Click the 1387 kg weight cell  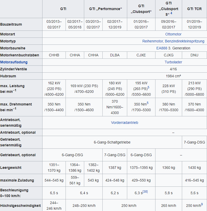click(x=115, y=168)
